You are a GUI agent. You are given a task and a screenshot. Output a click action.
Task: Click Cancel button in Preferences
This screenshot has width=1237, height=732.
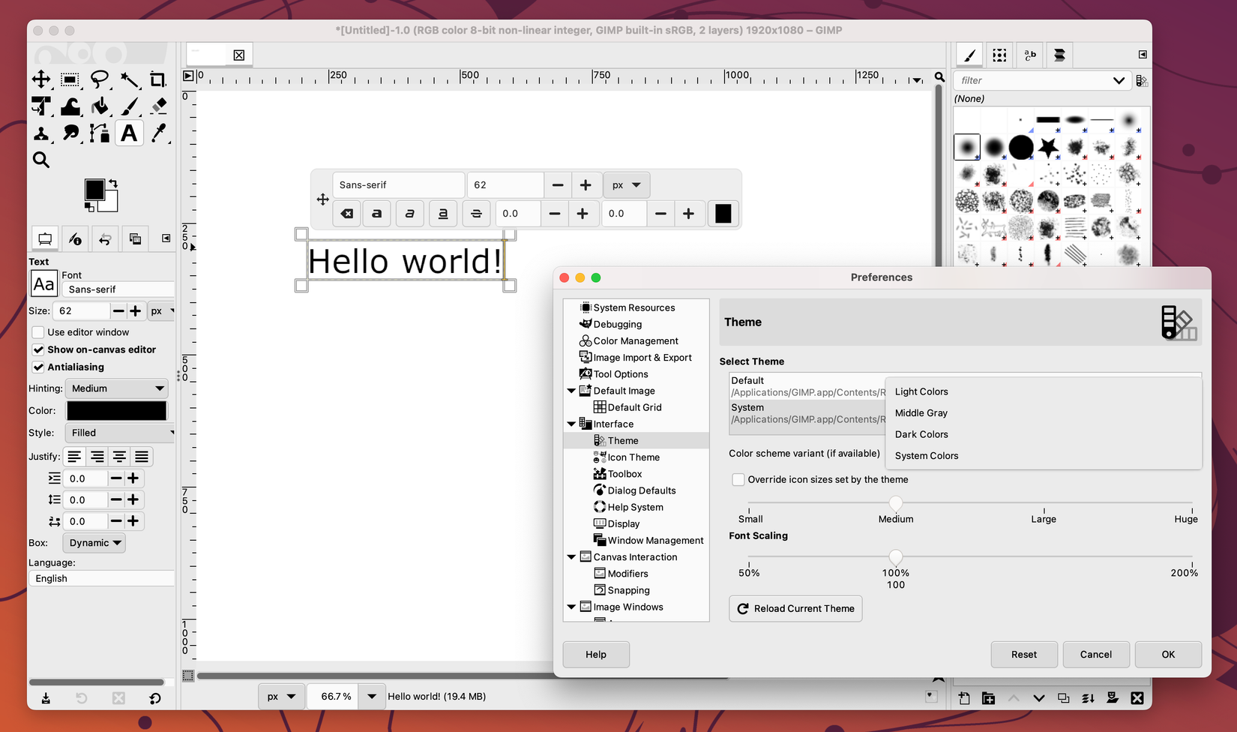1096,655
